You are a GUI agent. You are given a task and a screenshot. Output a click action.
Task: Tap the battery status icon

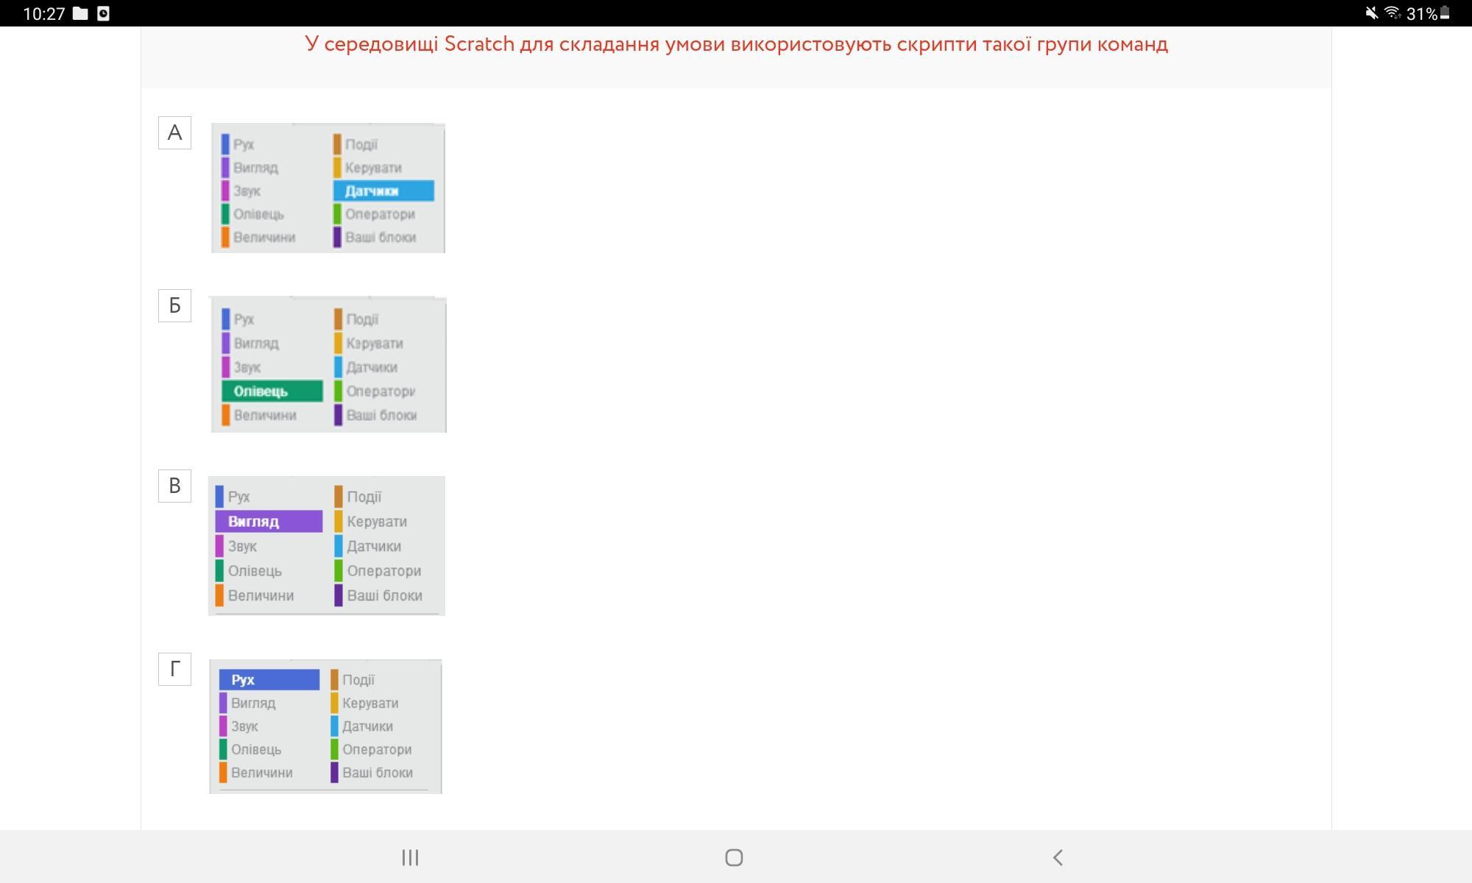point(1445,13)
